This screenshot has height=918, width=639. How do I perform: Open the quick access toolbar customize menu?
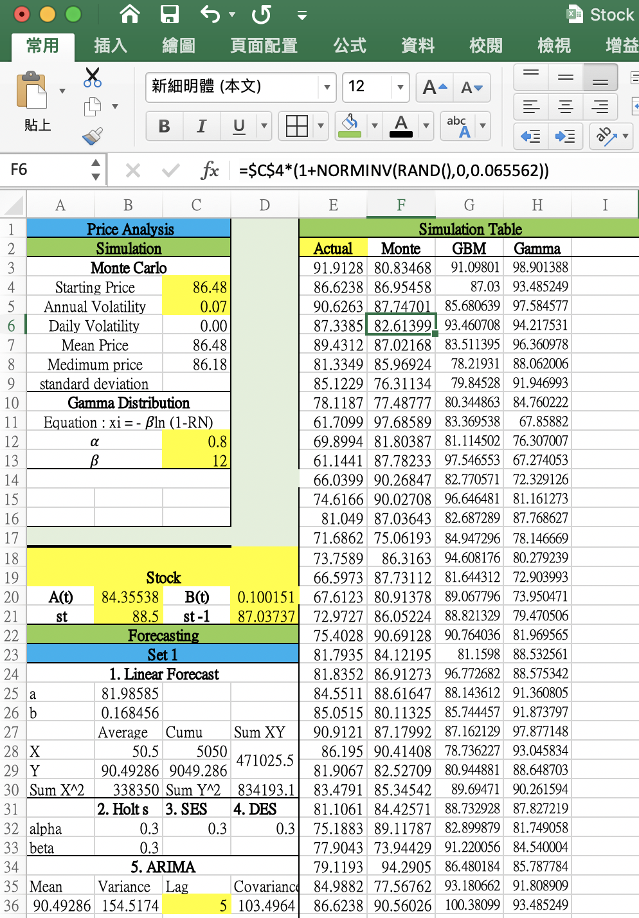301,15
